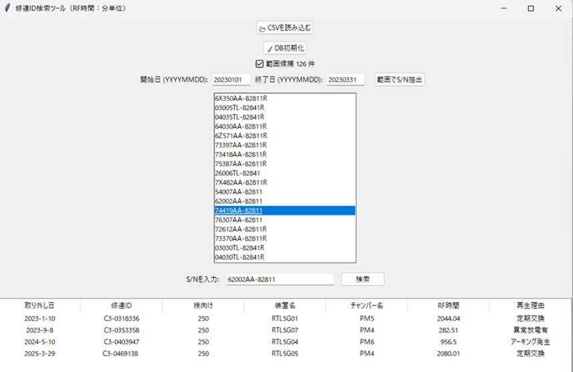Image resolution: width=573 pixels, height=372 pixels.
Task: Select highlighted 74419AA-82811 list entry
Action: pos(238,210)
